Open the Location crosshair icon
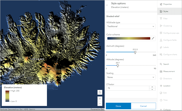Image resolution: width=182 pixels, height=111 pixels. tap(161, 86)
